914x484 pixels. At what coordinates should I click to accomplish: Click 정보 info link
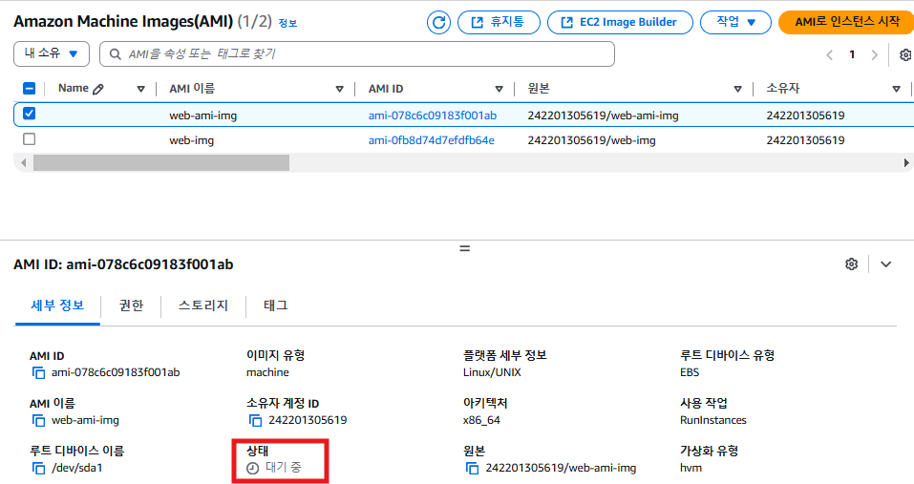pyautogui.click(x=288, y=23)
